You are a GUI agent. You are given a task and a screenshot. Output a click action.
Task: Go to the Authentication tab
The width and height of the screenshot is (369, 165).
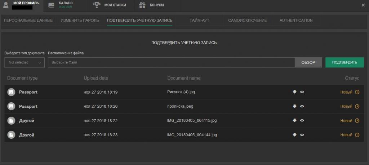point(296,20)
